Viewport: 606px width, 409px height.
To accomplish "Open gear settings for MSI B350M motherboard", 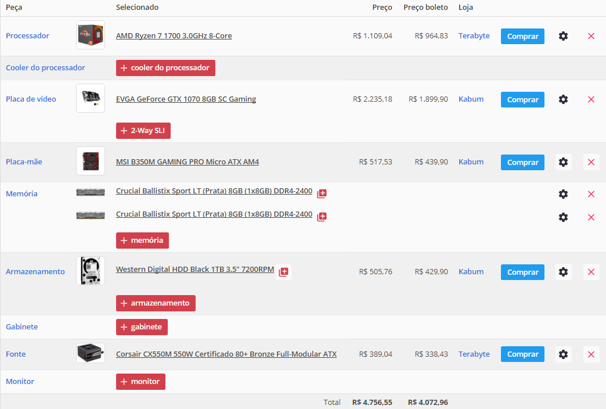I will tap(563, 162).
